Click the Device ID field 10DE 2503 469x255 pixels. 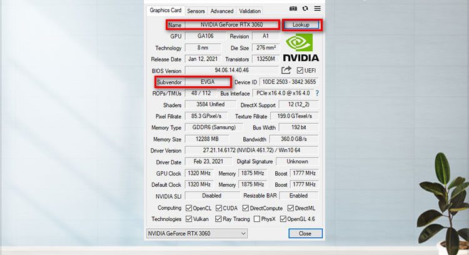[x=289, y=82]
